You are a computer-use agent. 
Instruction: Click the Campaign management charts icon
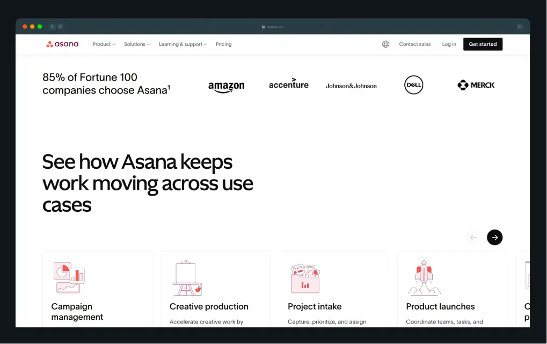(69, 278)
